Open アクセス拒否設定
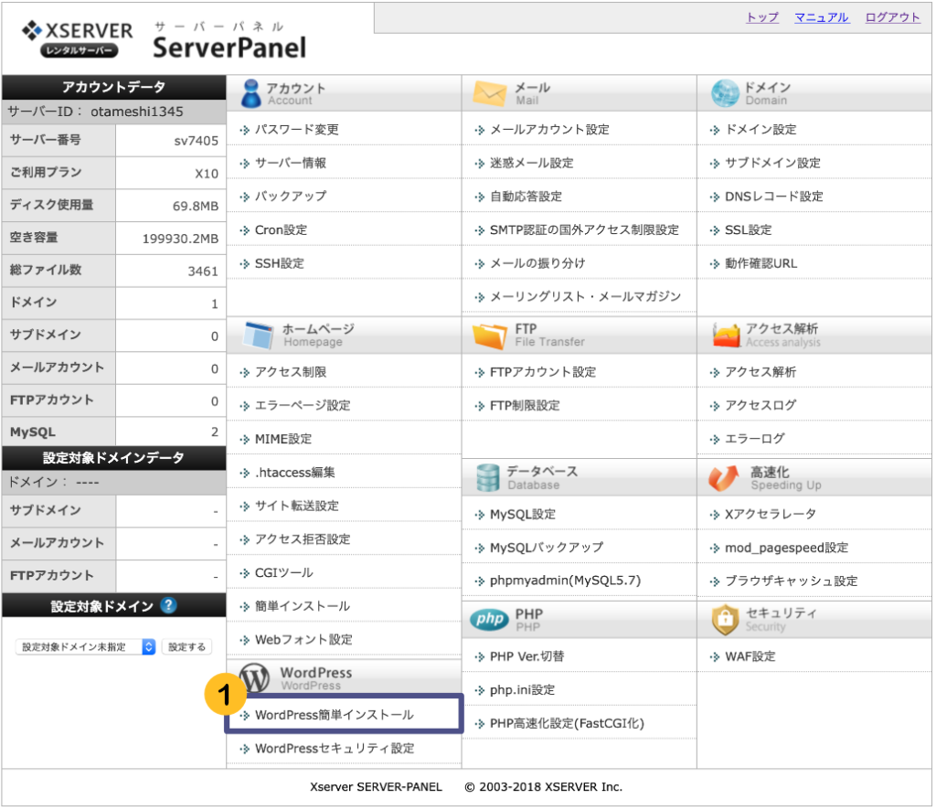 click(x=303, y=539)
